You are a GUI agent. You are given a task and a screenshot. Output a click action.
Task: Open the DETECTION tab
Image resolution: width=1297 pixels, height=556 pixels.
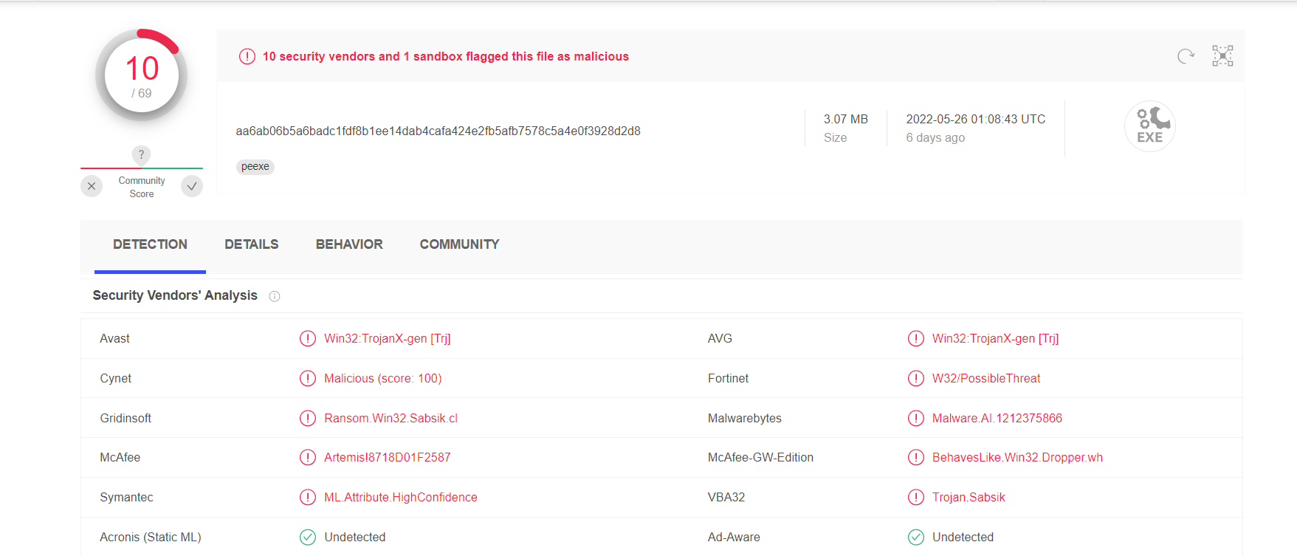tap(150, 244)
